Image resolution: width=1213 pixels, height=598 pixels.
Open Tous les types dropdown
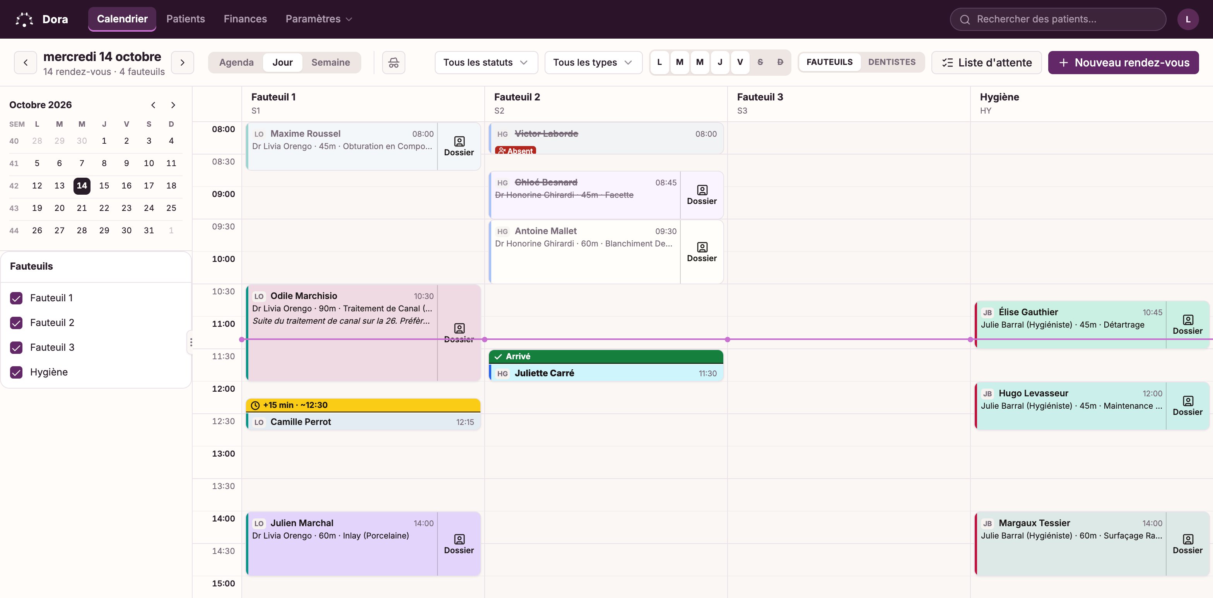point(593,63)
